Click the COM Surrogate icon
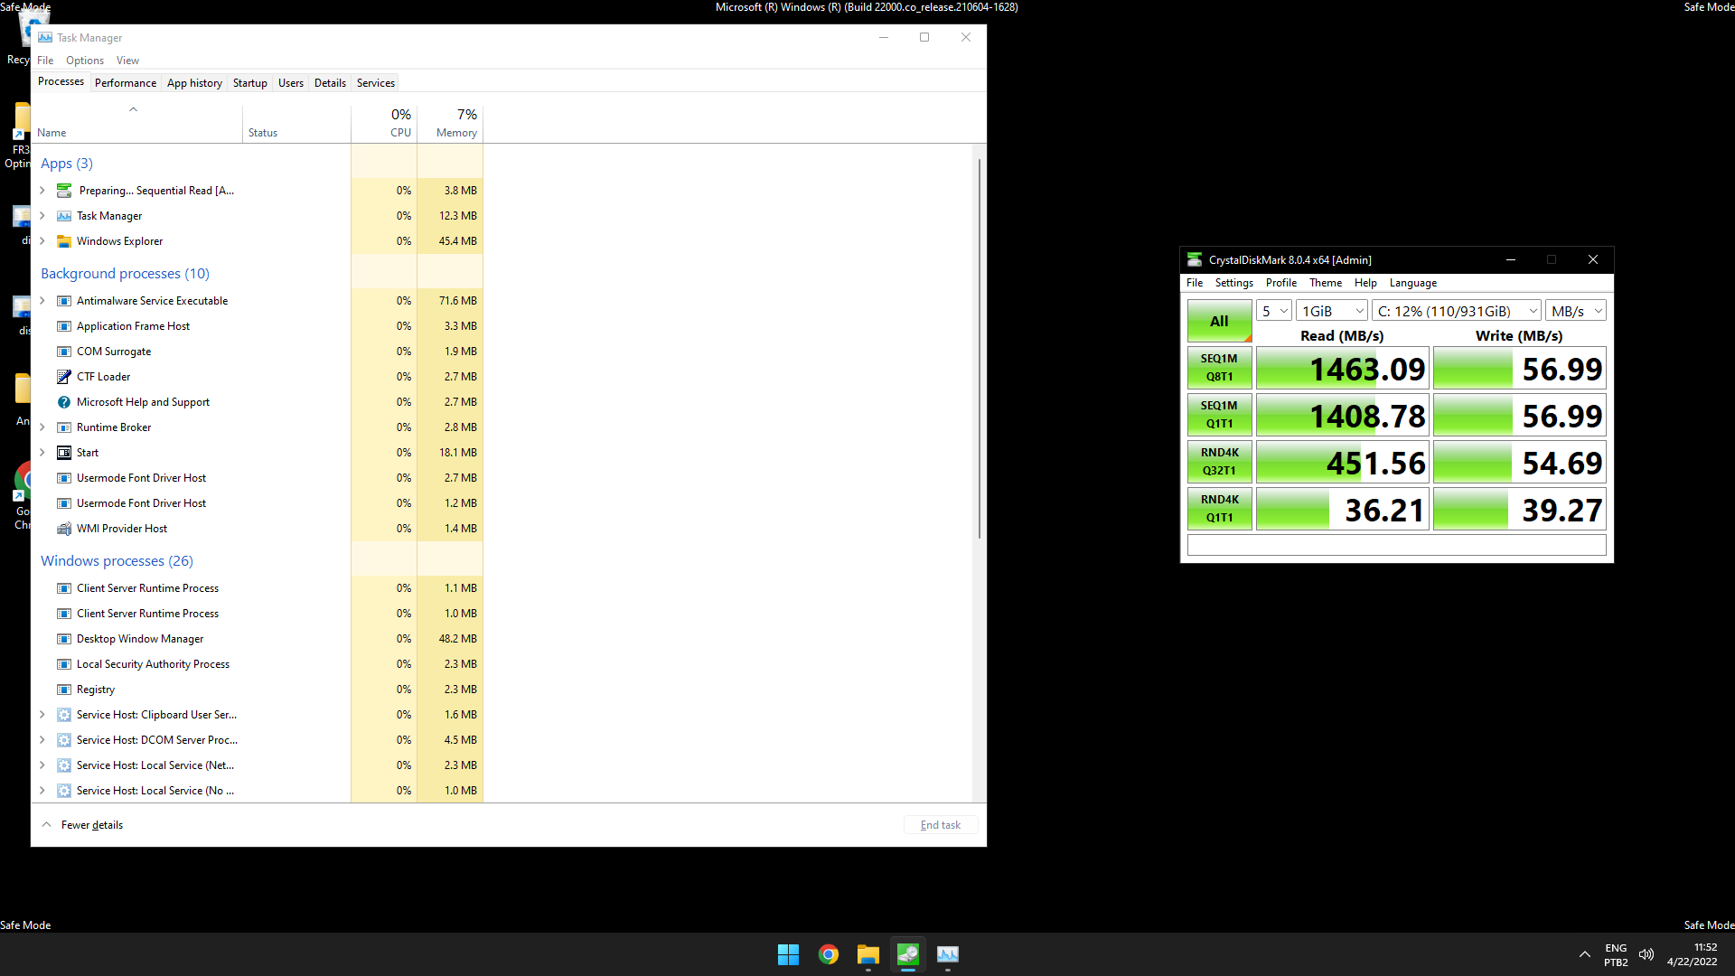The width and height of the screenshot is (1735, 976). pyautogui.click(x=64, y=352)
